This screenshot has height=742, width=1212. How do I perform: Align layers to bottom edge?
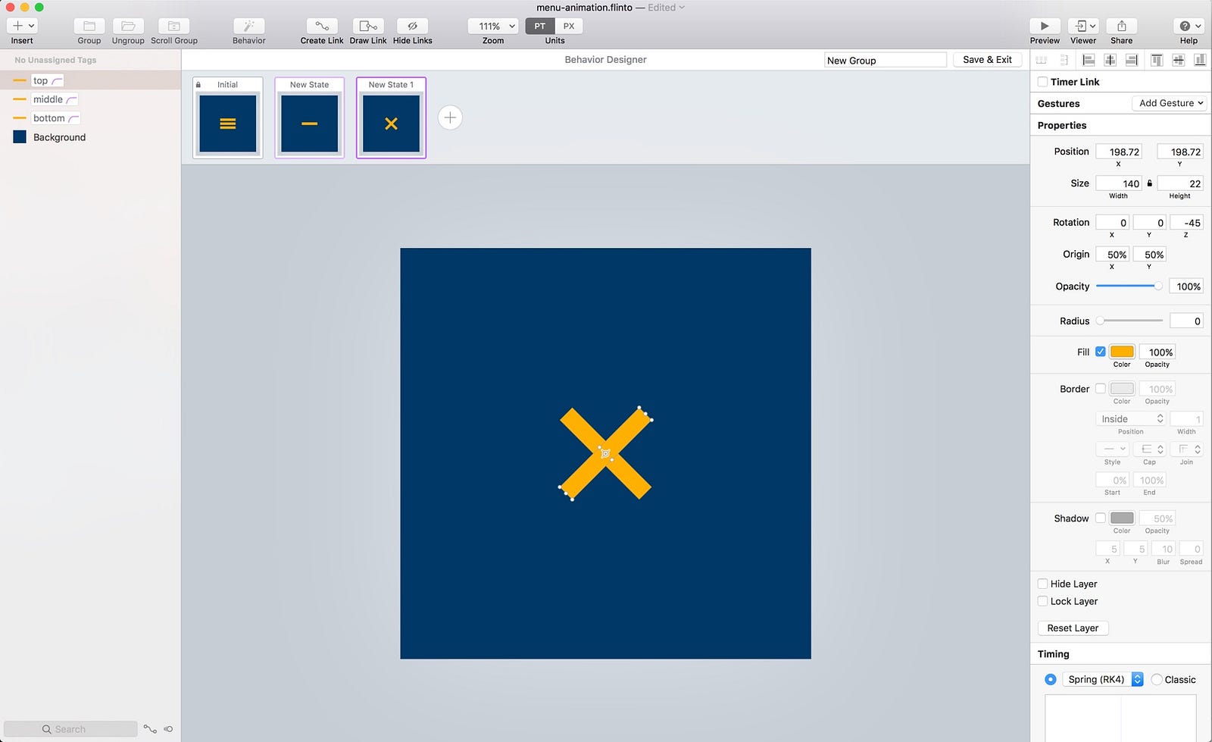coord(1201,60)
